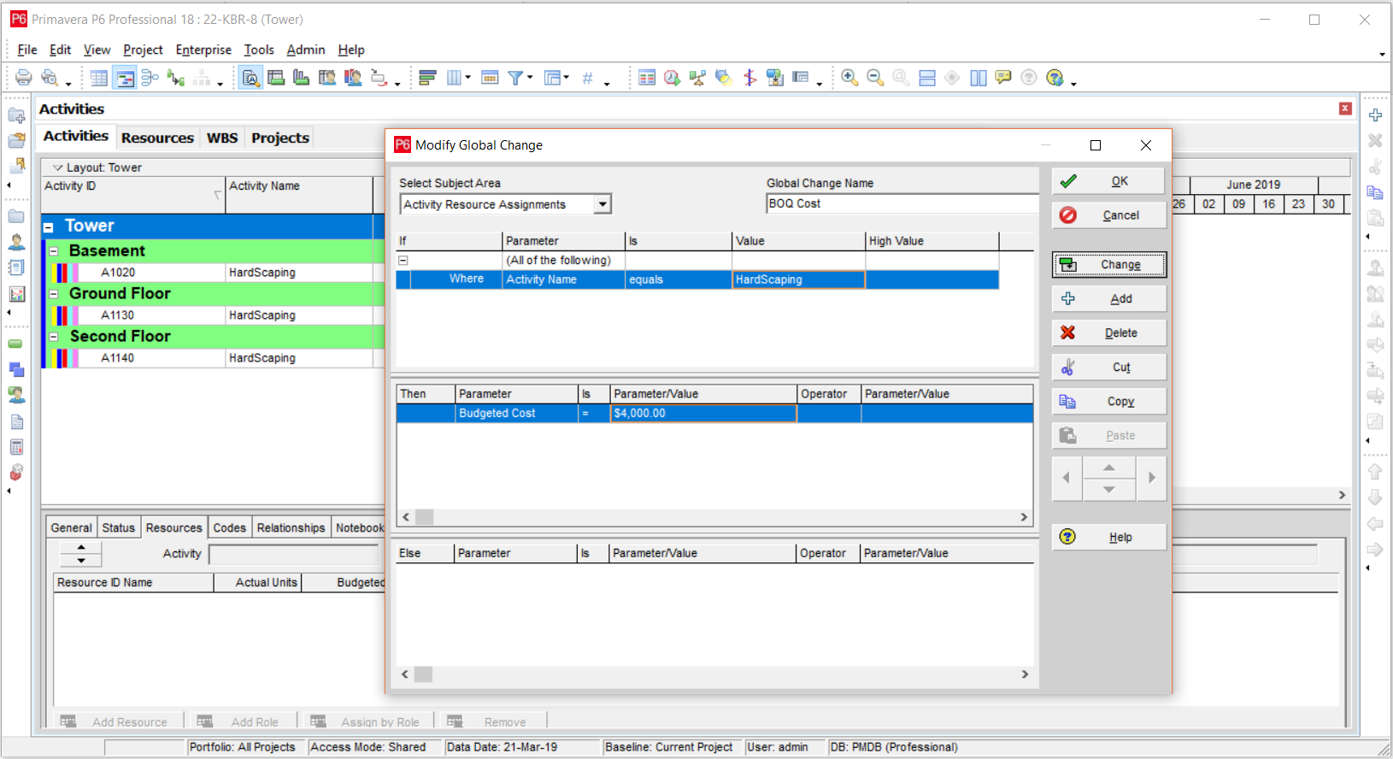This screenshot has width=1393, height=759.
Task: Open Select Subject Area dropdown
Action: 602,204
